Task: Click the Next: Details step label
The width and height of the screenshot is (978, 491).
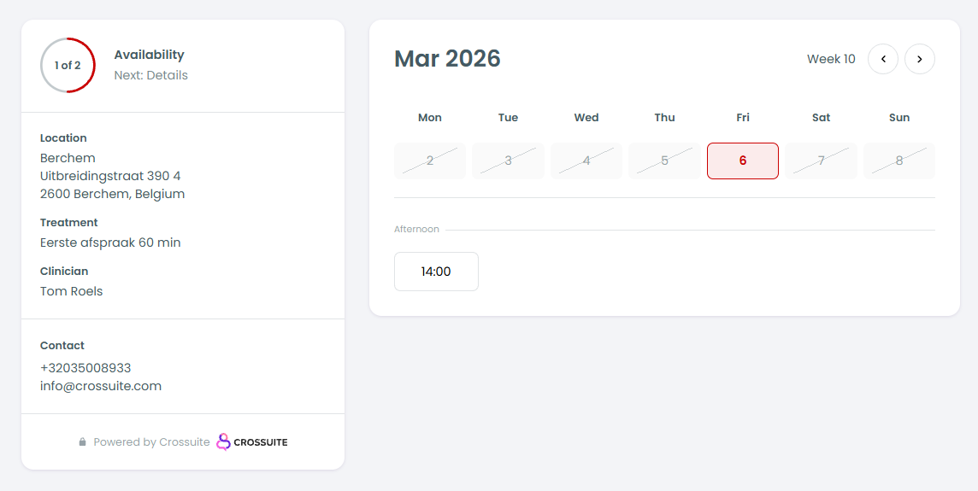Action: 150,75
